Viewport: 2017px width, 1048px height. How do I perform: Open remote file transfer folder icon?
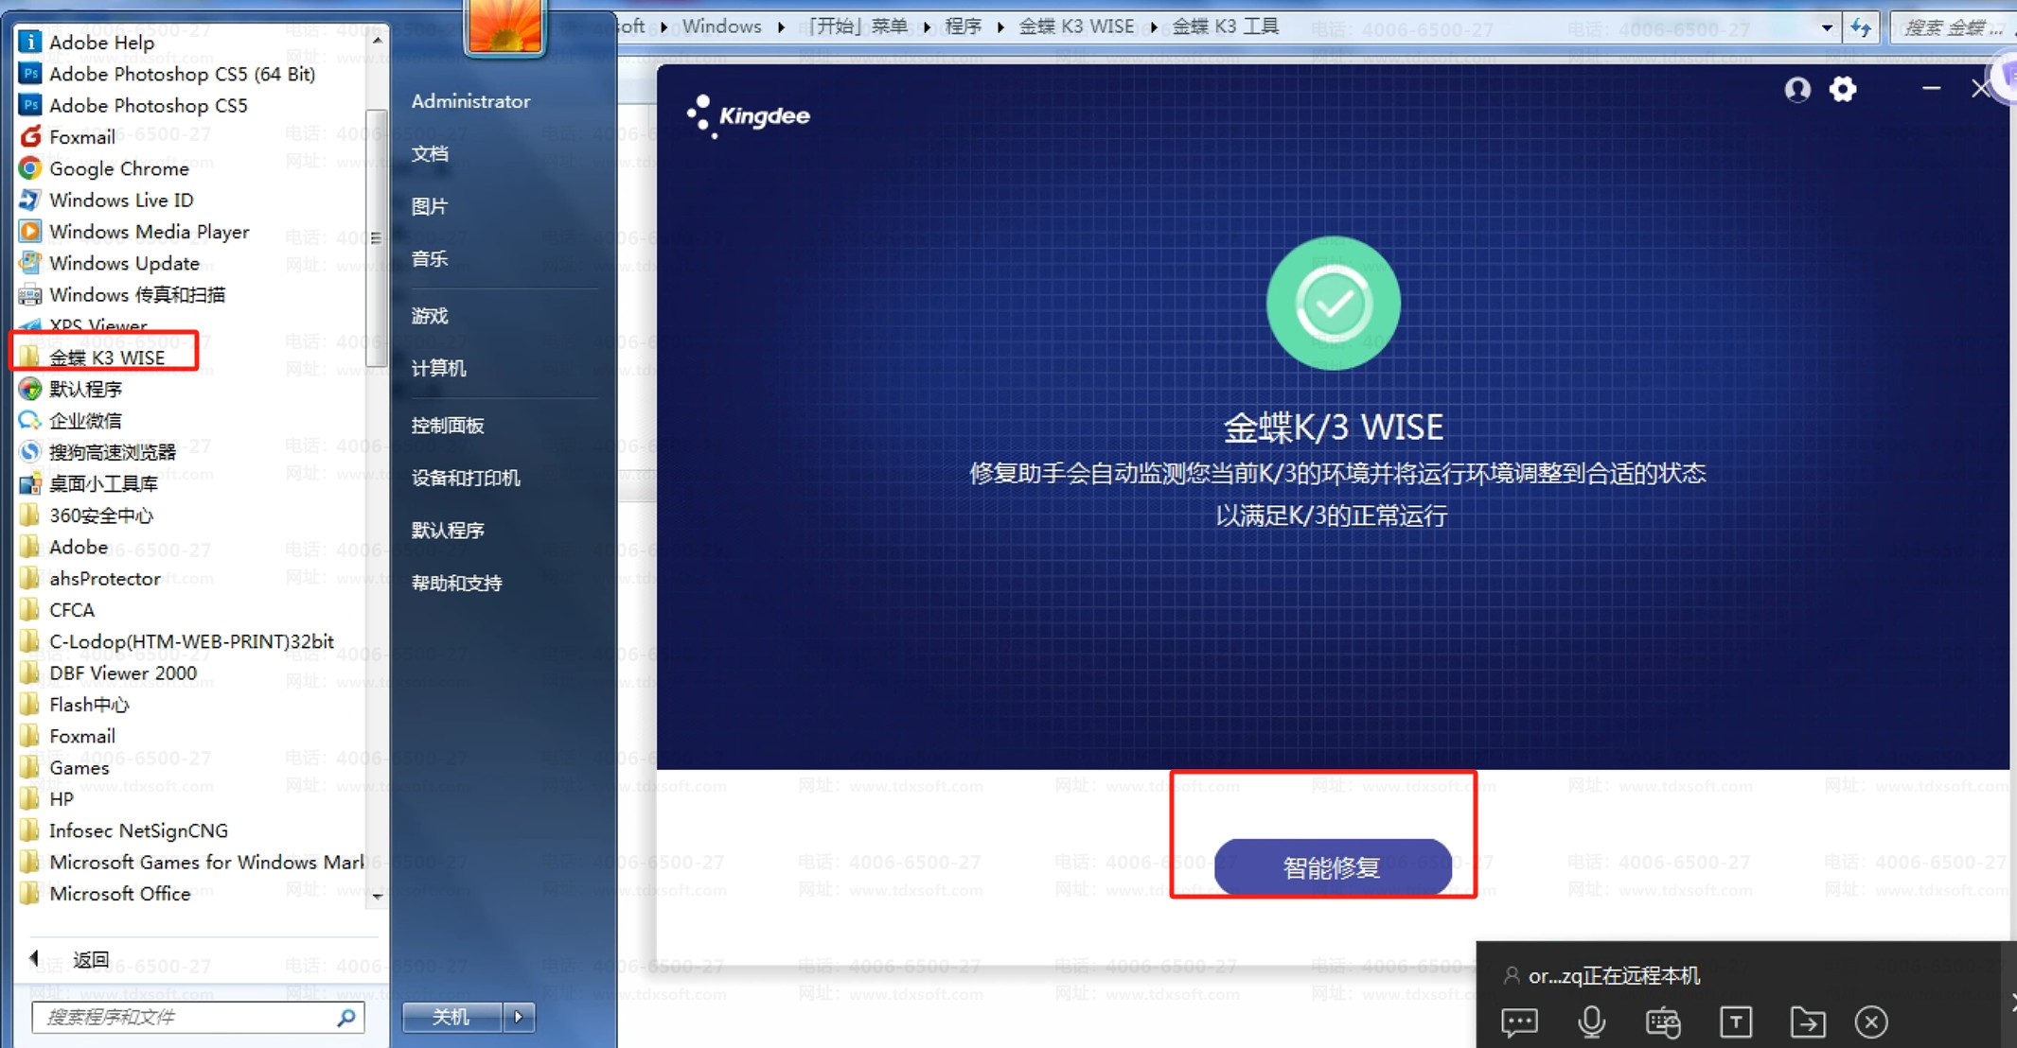pyautogui.click(x=1807, y=1022)
